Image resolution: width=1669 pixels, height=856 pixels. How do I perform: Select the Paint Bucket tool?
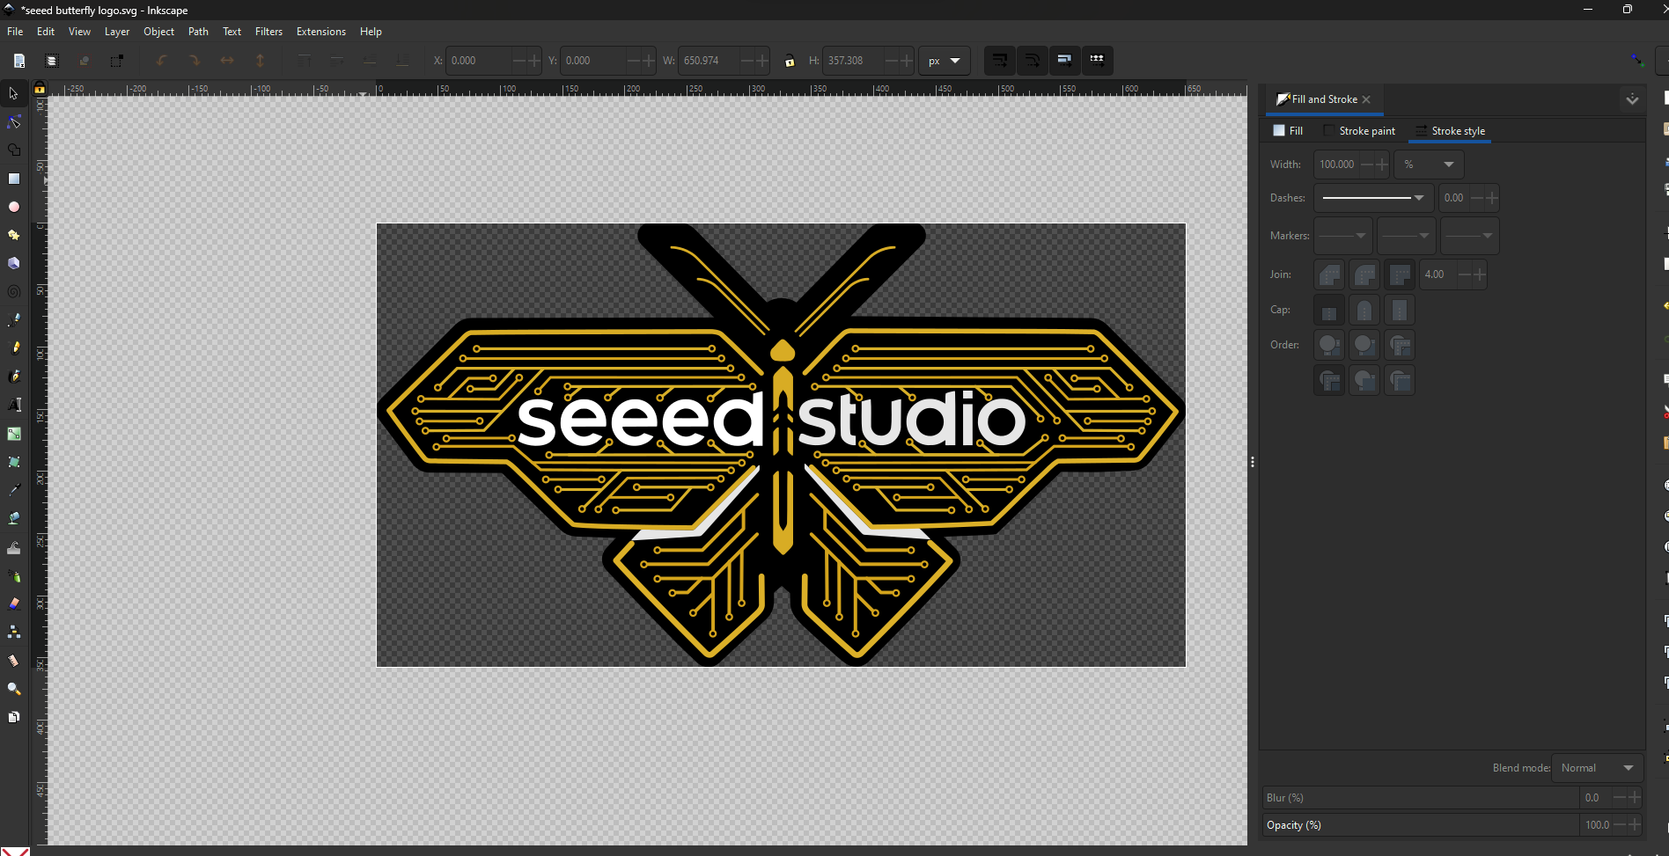pos(13,518)
